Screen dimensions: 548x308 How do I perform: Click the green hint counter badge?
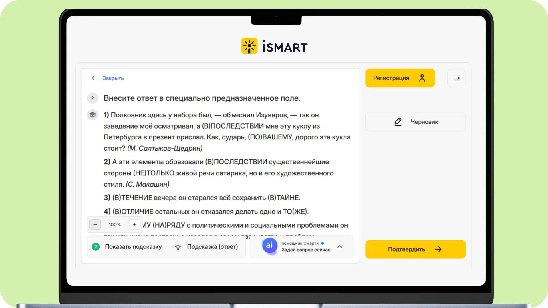(x=96, y=247)
